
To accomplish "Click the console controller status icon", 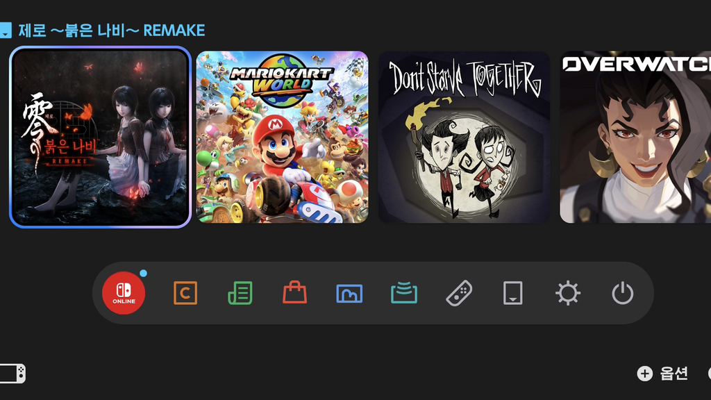I will coord(12,374).
